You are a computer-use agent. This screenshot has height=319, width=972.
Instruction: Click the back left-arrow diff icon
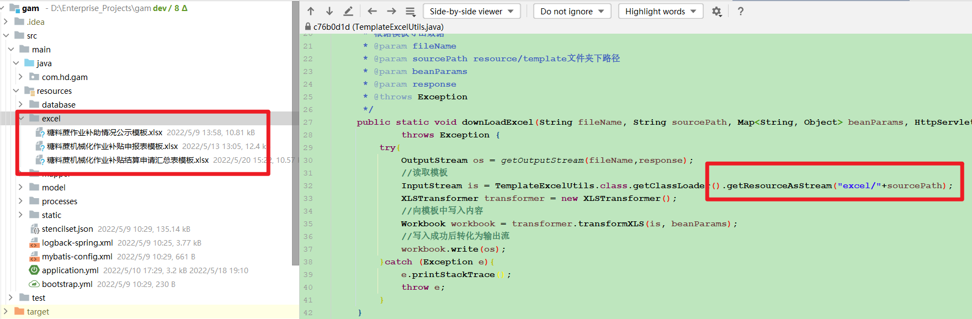372,11
